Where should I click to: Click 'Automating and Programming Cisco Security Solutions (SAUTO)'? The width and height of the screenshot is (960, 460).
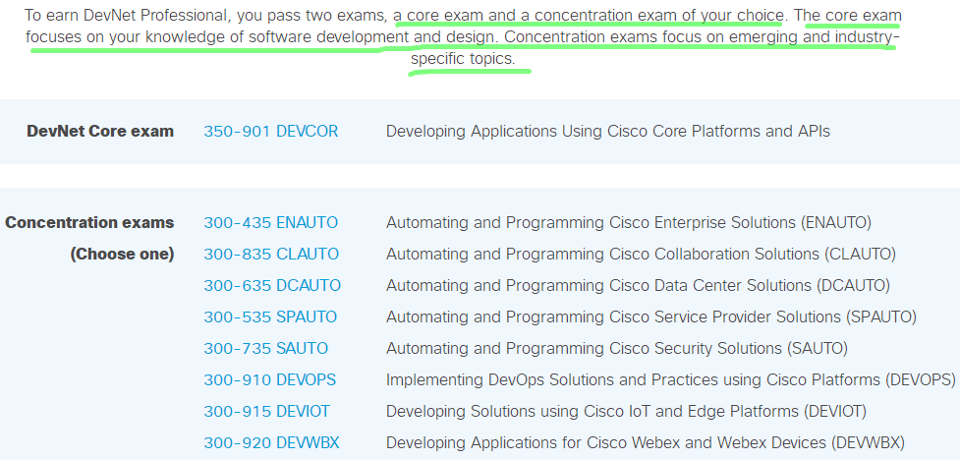(x=616, y=349)
